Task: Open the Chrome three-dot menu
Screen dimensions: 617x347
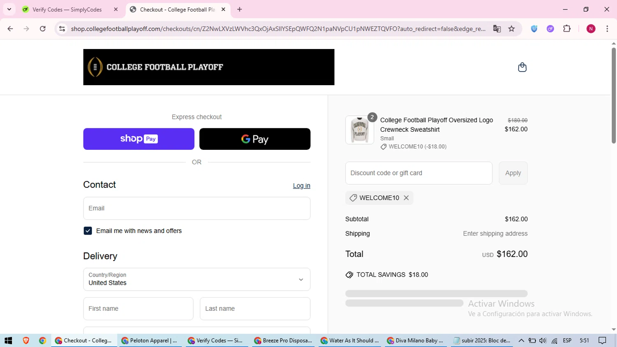Action: [x=607, y=29]
